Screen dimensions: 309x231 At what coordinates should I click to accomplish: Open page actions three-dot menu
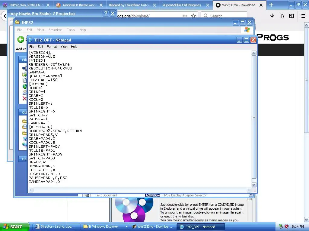coord(185,16)
